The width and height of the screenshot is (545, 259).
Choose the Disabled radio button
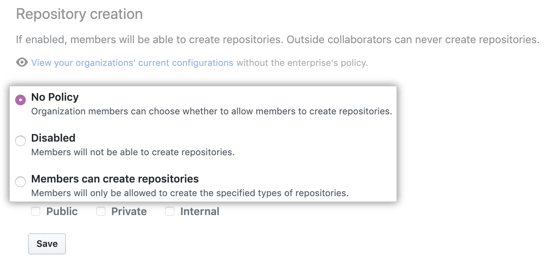[x=20, y=141]
